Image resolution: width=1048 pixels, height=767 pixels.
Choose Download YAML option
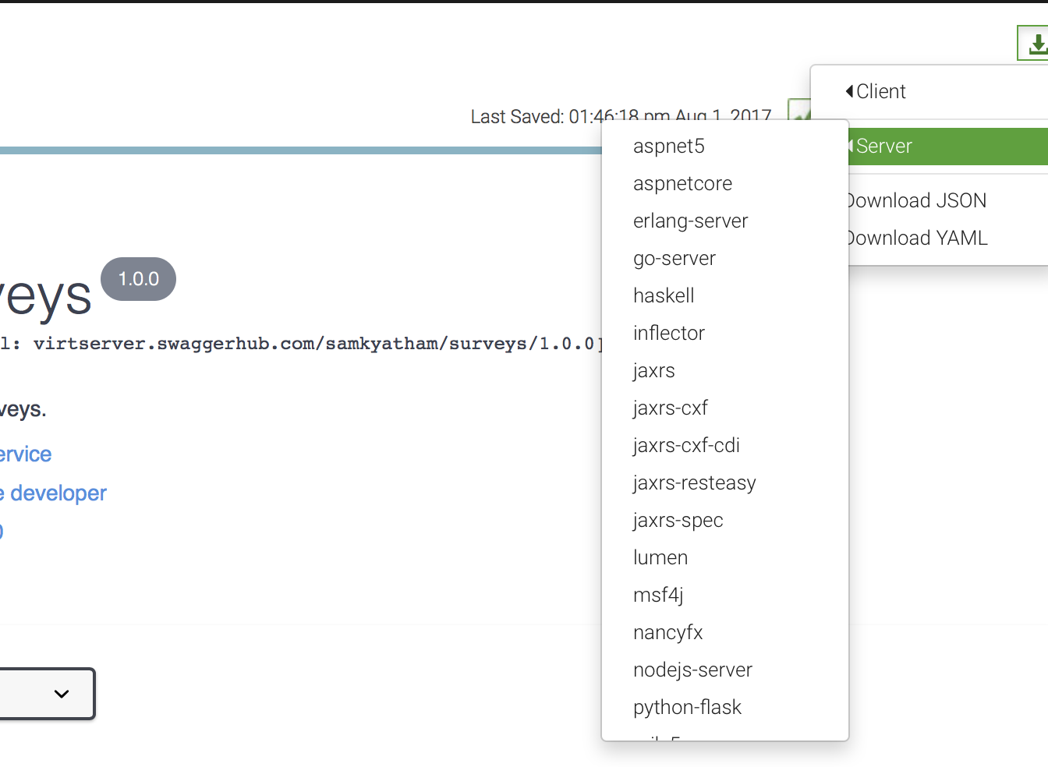[x=918, y=239]
